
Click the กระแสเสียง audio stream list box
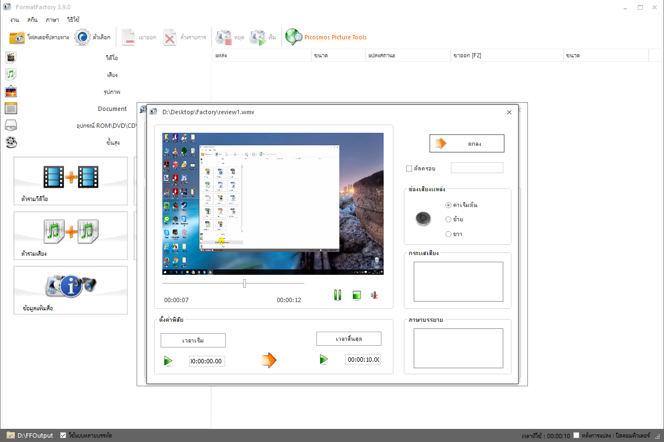click(x=458, y=281)
